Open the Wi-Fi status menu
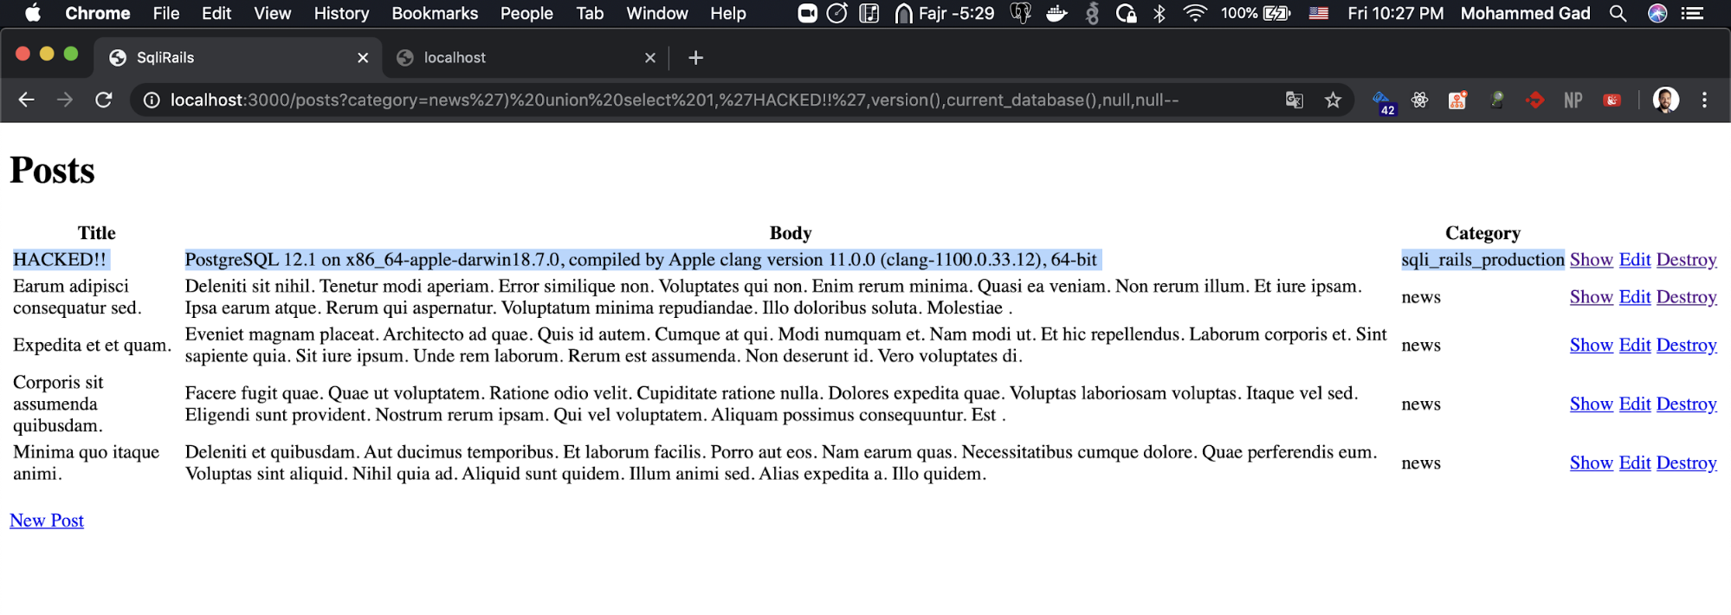 coord(1195,13)
